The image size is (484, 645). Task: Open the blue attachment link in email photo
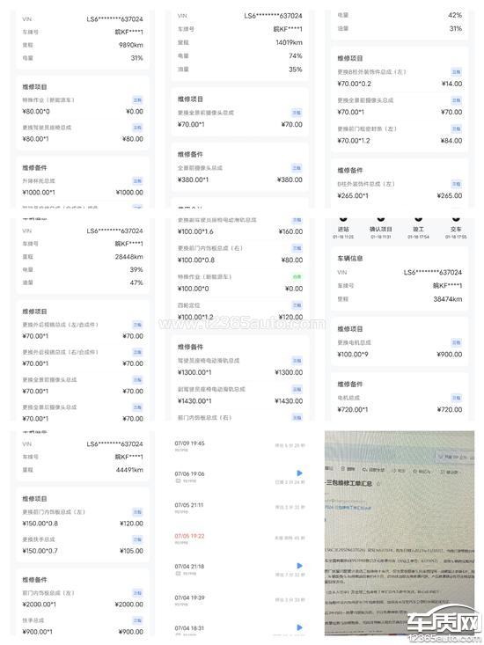point(348,508)
